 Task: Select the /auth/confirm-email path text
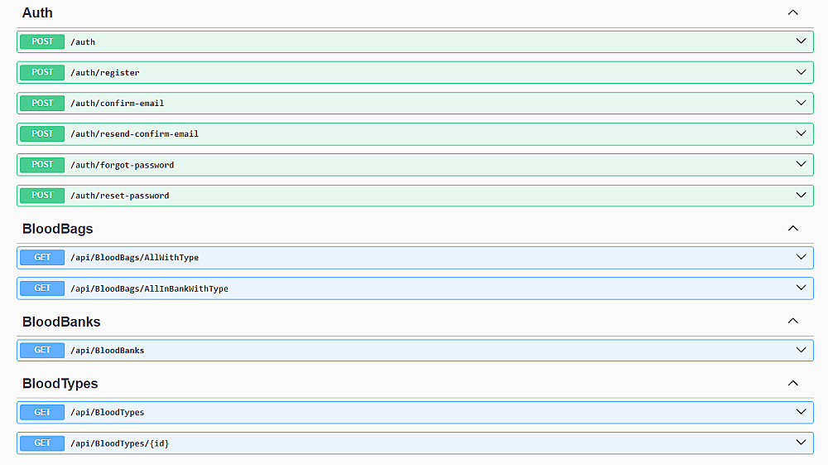click(118, 104)
